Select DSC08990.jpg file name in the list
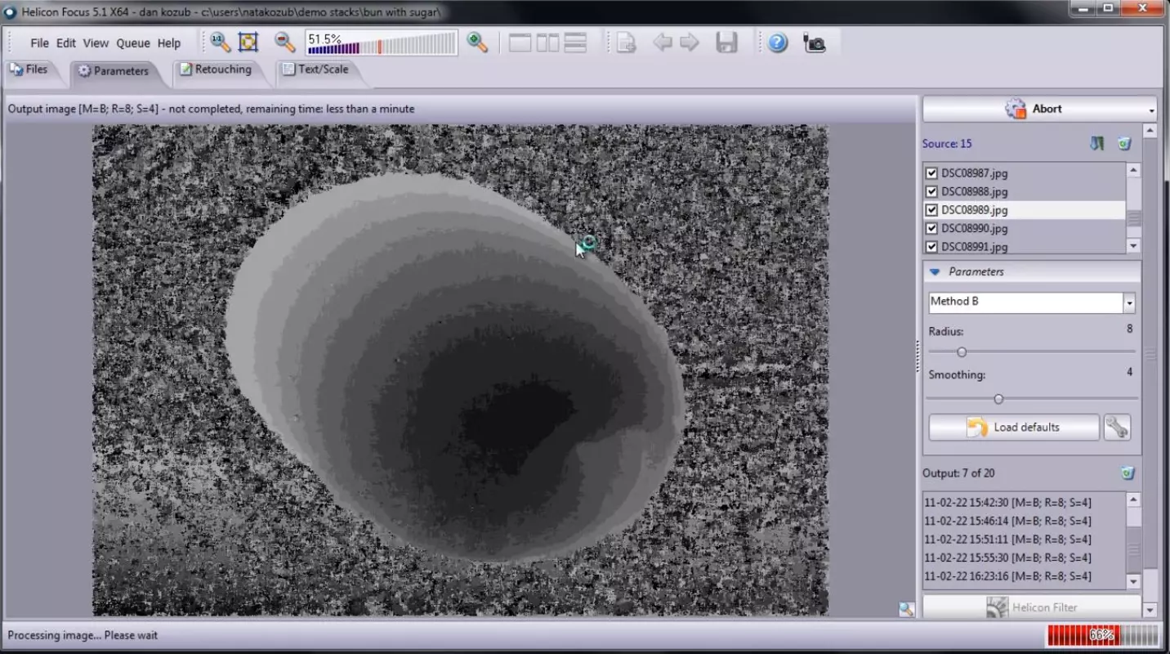 point(974,228)
